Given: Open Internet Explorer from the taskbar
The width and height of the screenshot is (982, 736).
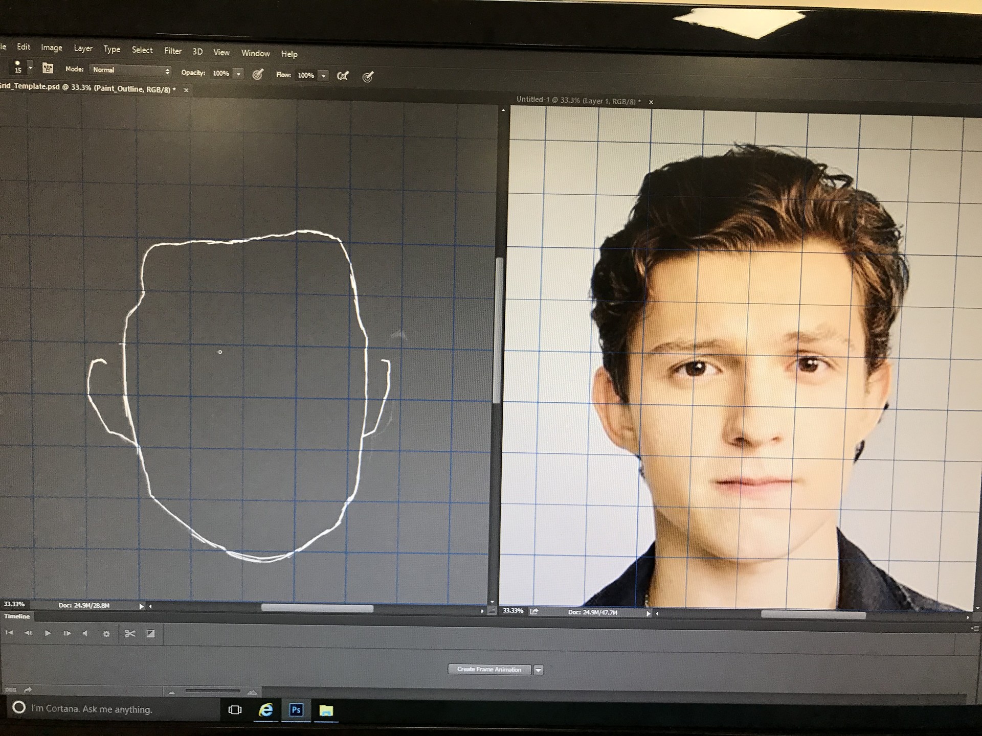Looking at the screenshot, I should [265, 710].
